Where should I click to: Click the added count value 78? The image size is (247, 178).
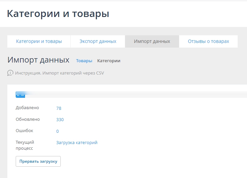click(x=59, y=108)
